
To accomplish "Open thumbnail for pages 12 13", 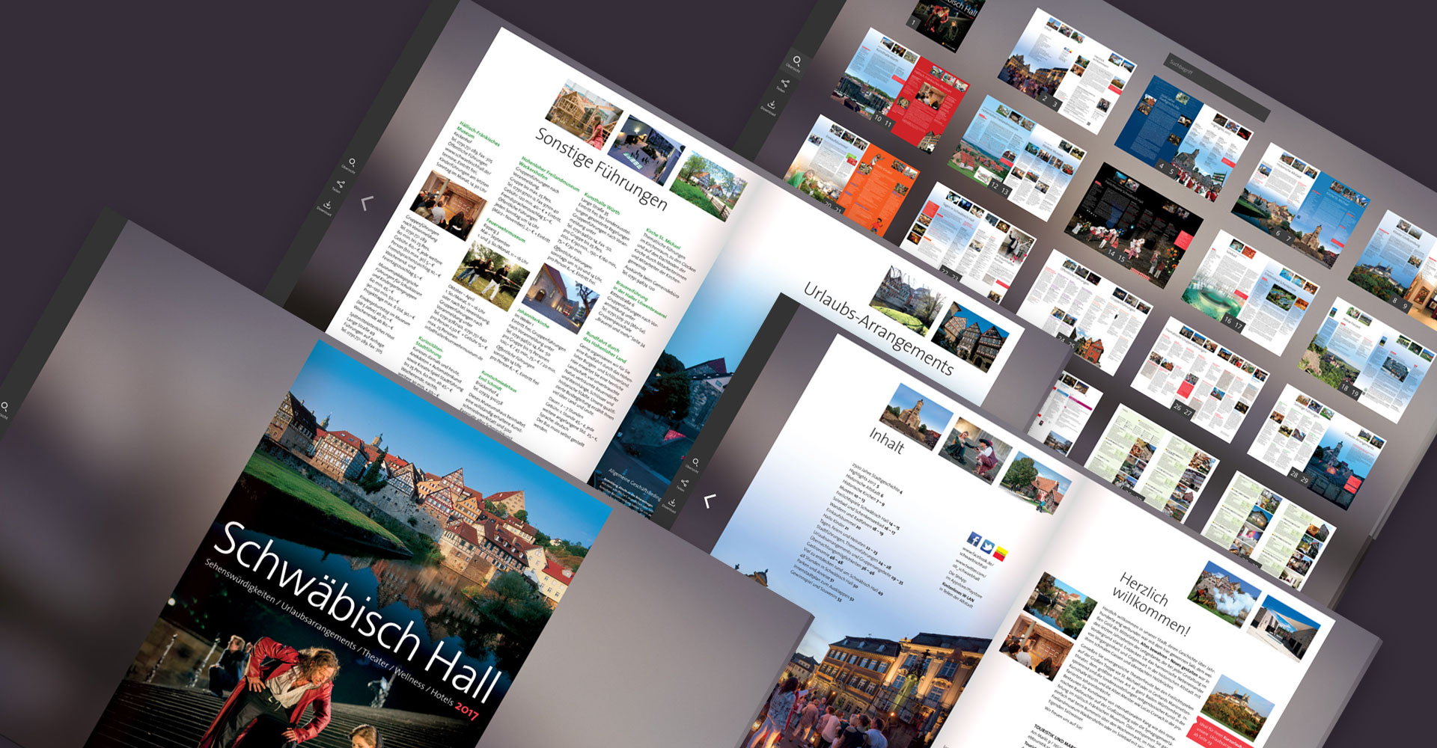I will click(x=1018, y=157).
